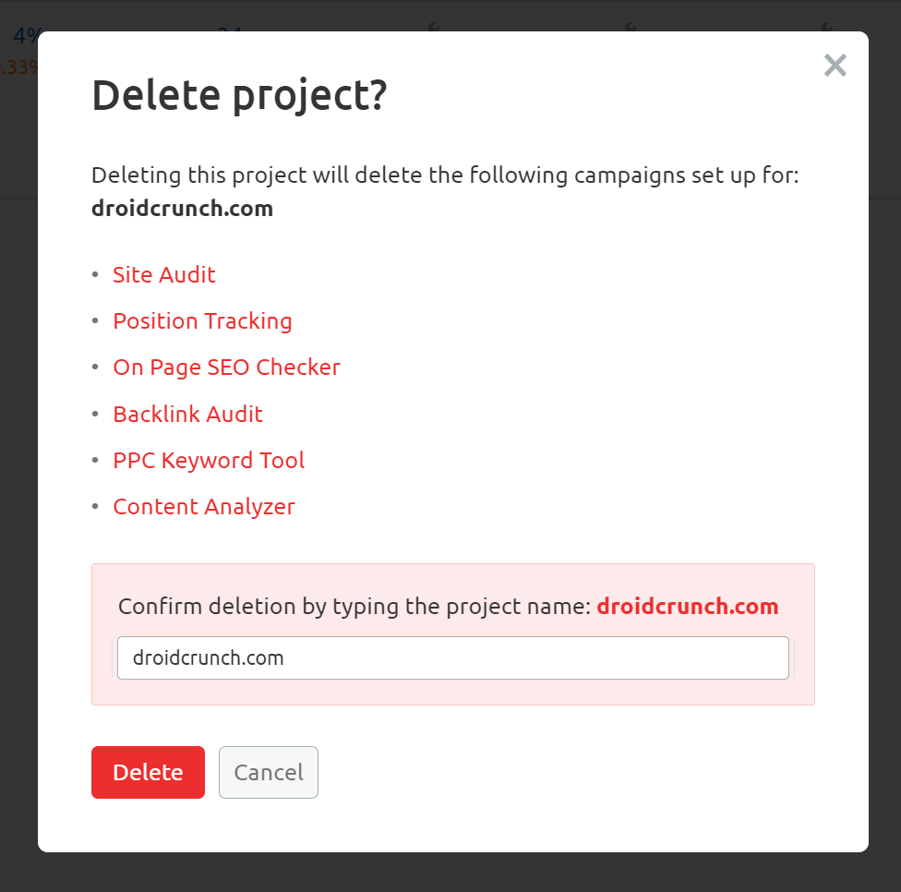Click the leftmost dimmed wrench icon
Viewport: 901px width, 892px height.
pos(433,29)
